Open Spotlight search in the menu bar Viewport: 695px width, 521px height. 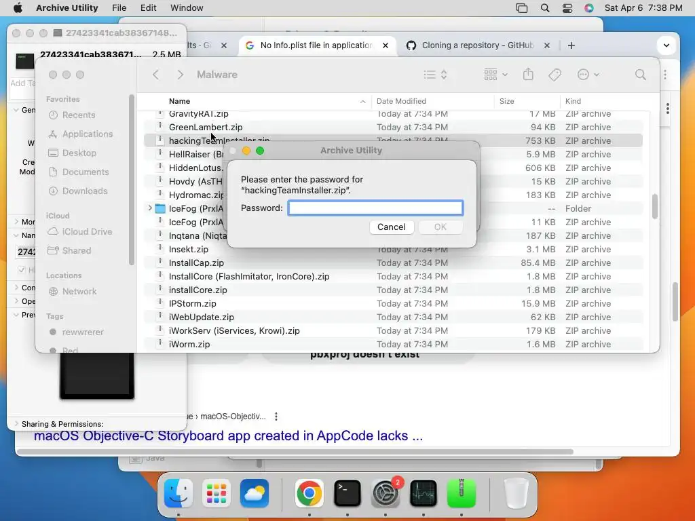pos(545,8)
